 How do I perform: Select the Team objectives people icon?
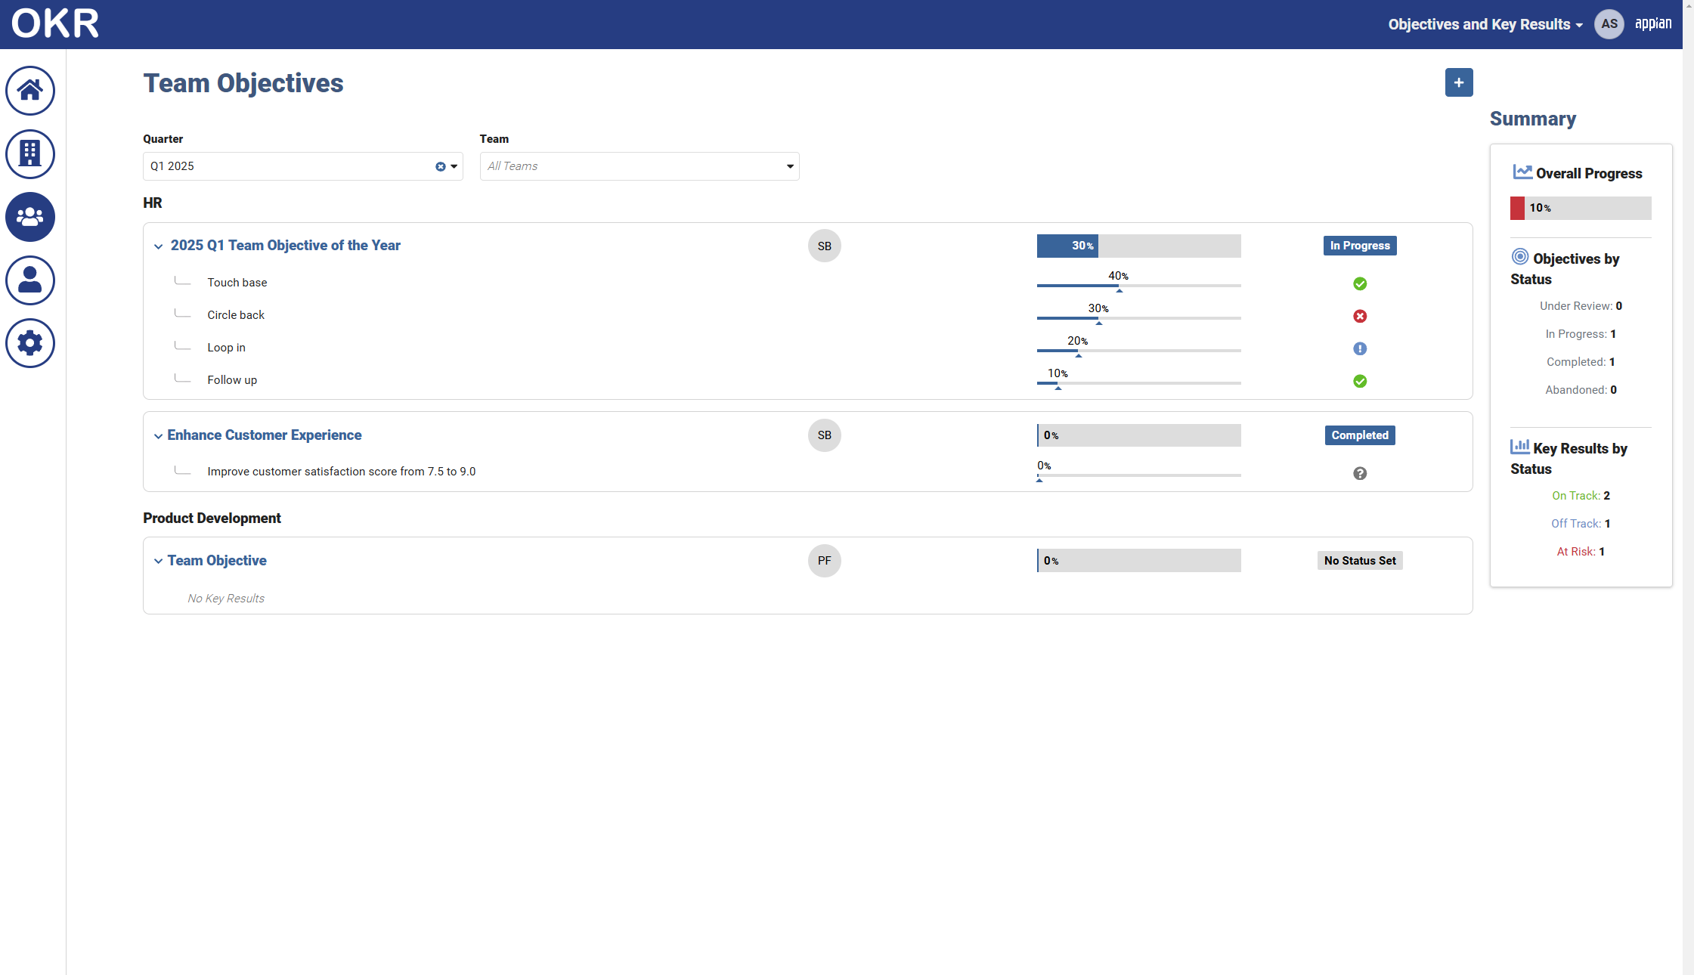click(x=30, y=217)
